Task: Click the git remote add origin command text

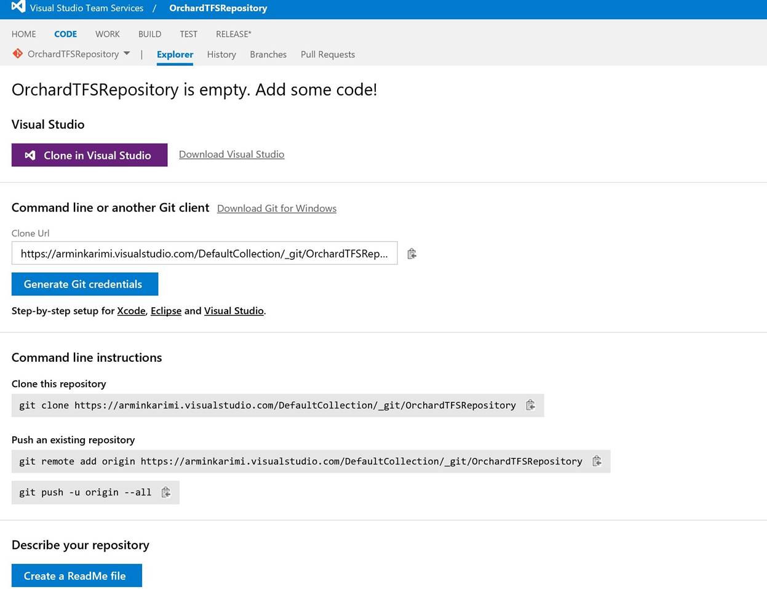Action: [301, 461]
